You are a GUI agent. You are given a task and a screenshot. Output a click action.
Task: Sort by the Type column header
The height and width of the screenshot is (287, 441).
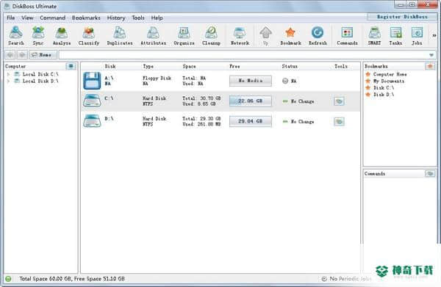(x=148, y=66)
